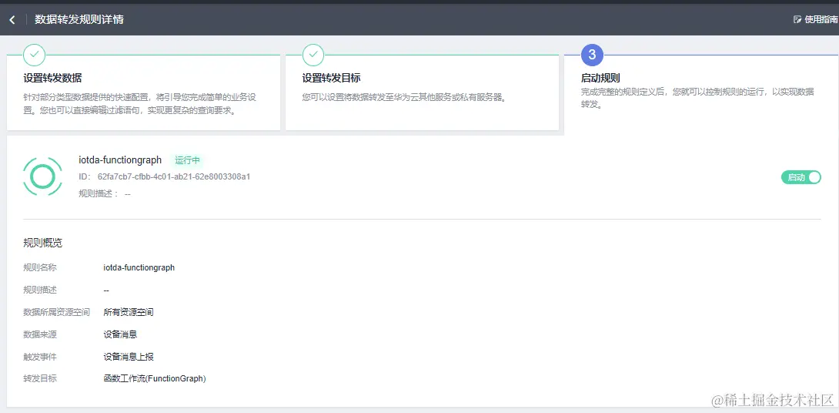This screenshot has width=839, height=413.
Task: Click the green rule status ring icon
Action: point(43,176)
